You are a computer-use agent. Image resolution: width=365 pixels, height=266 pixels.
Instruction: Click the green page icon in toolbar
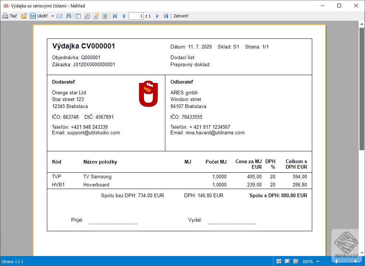[105, 16]
